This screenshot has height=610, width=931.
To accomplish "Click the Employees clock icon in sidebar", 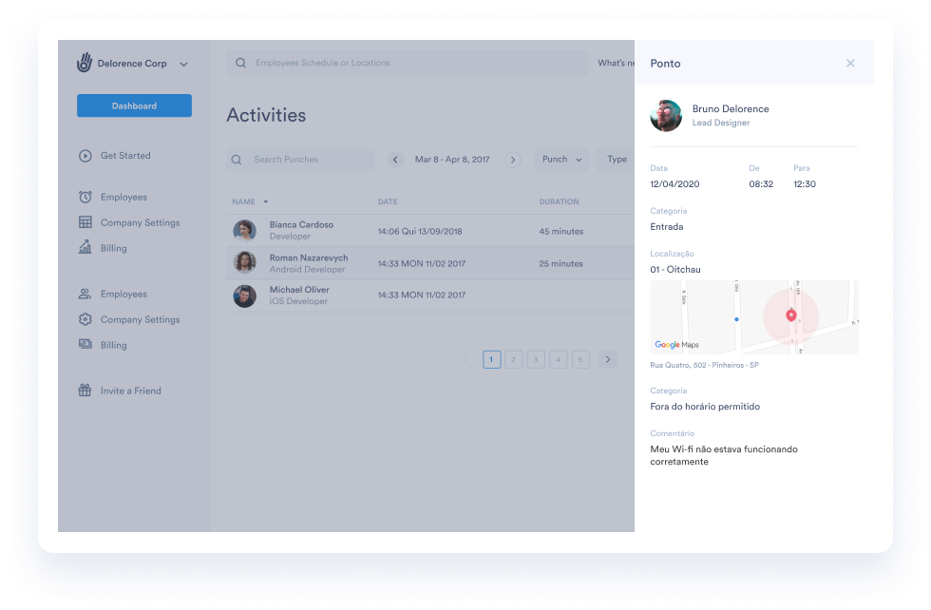I will 85,198.
